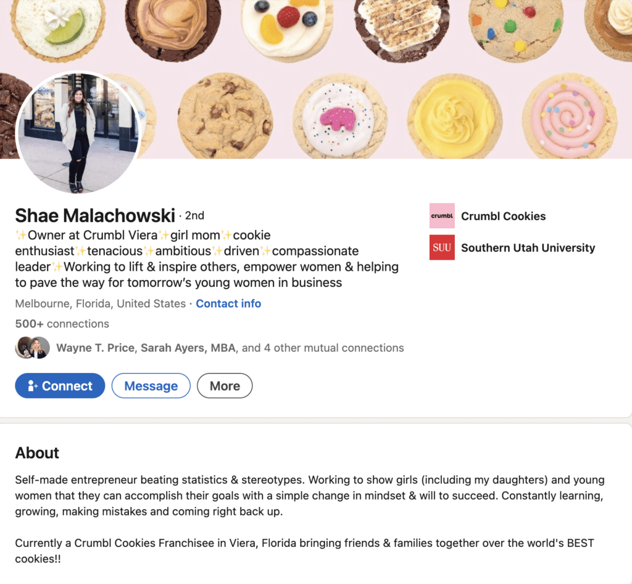Click the key lime pie cookie image
The width and height of the screenshot is (632, 584).
coord(58,28)
